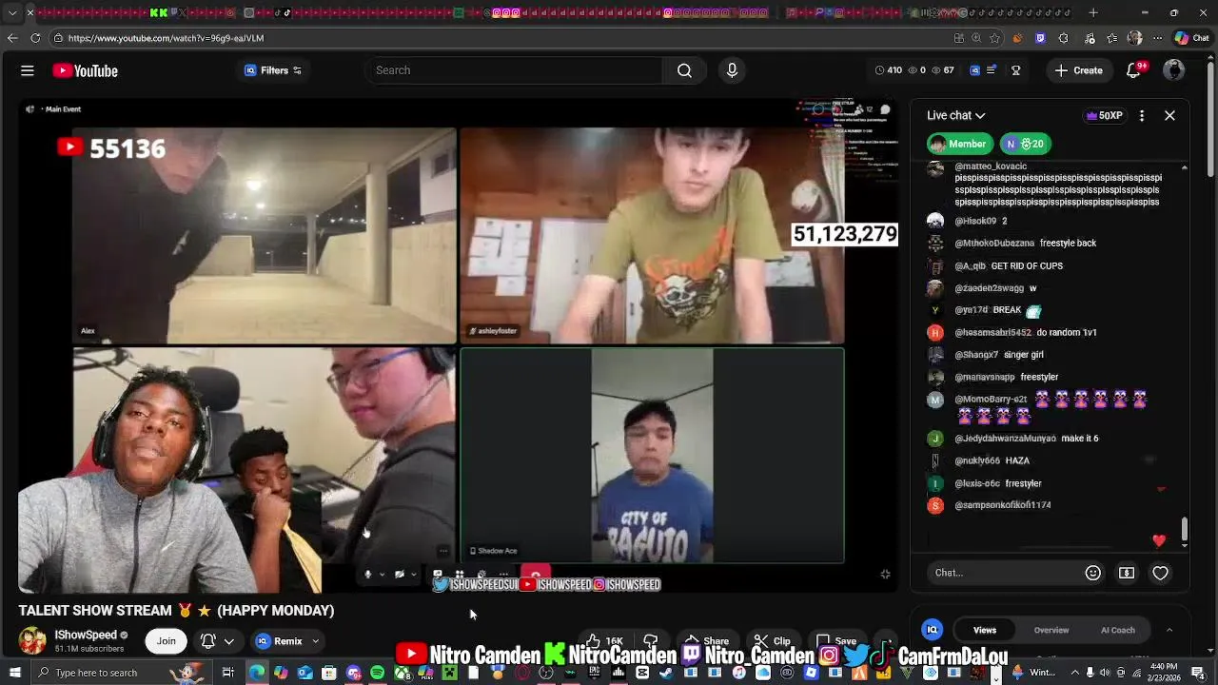Image resolution: width=1218 pixels, height=685 pixels.
Task: Open the Chat button in browser toolbar
Action: point(1192,38)
